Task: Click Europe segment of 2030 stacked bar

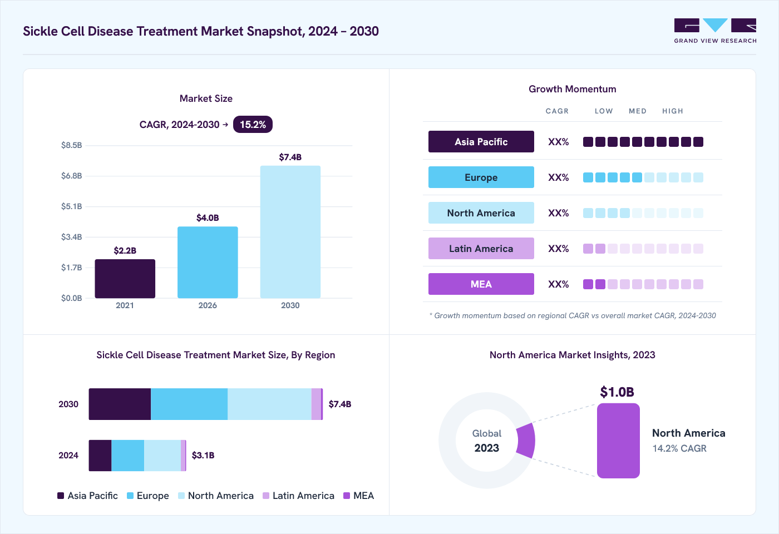Action: [x=189, y=404]
